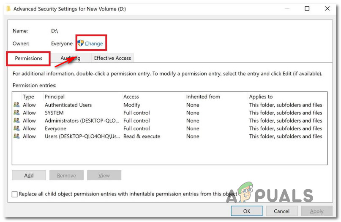Sort by Access column header

click(x=131, y=97)
